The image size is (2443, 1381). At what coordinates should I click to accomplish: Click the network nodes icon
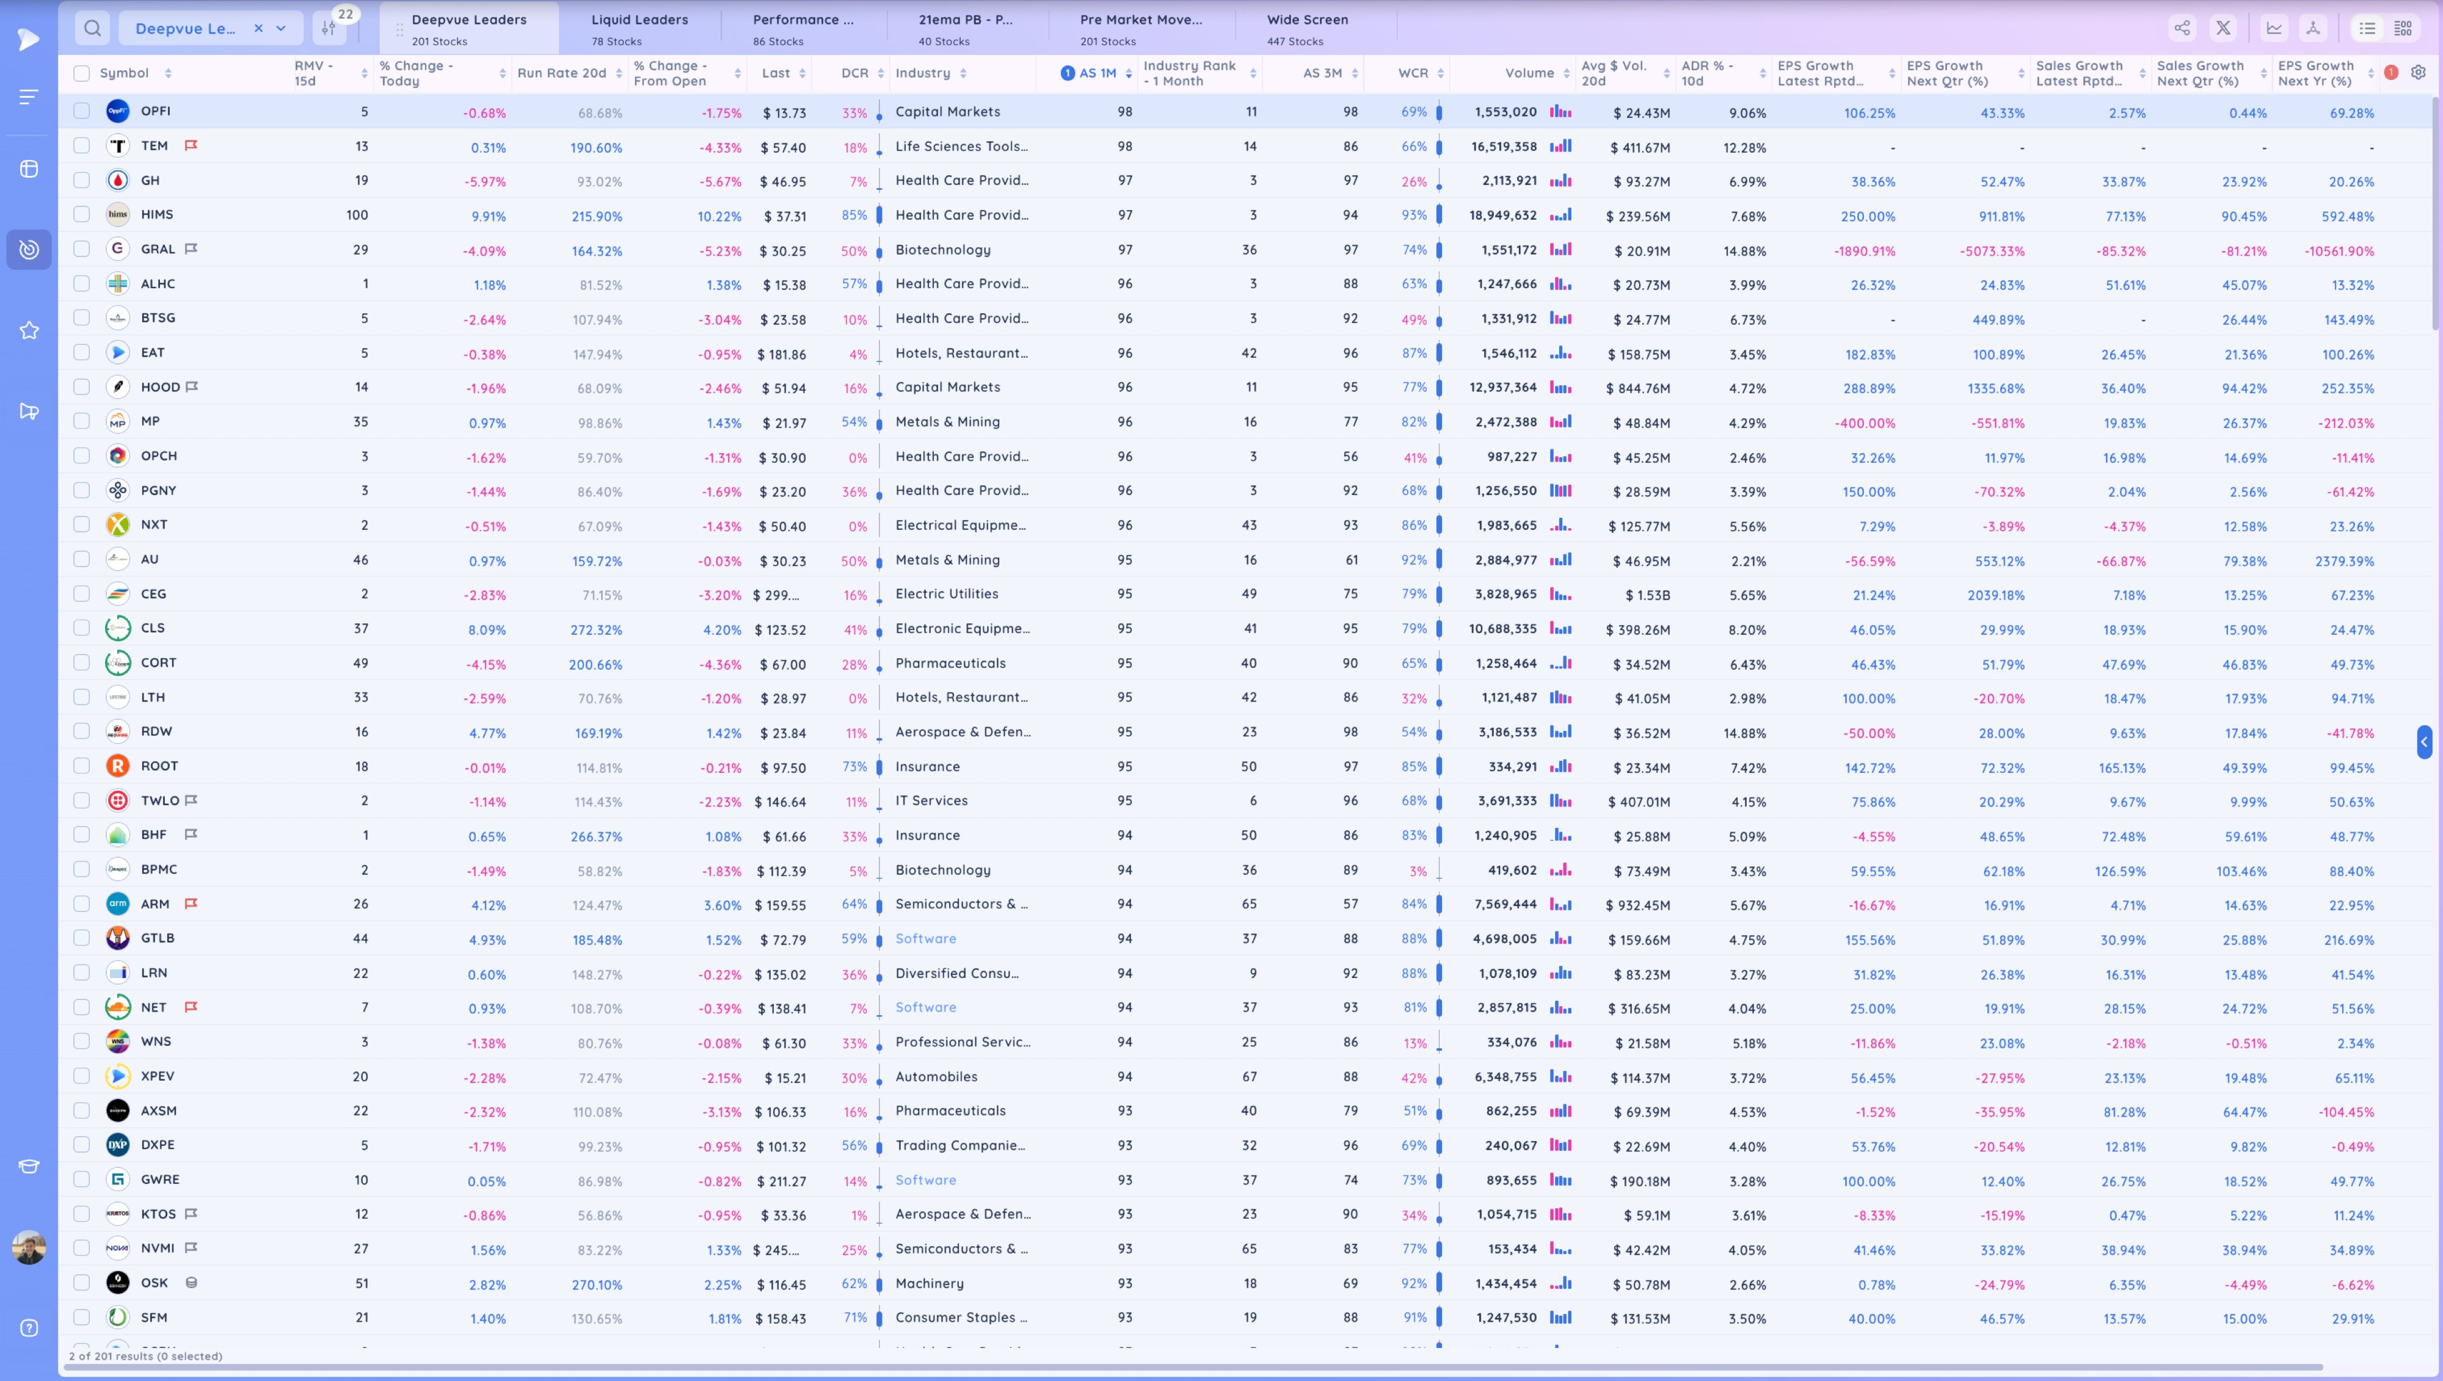[x=2313, y=29]
